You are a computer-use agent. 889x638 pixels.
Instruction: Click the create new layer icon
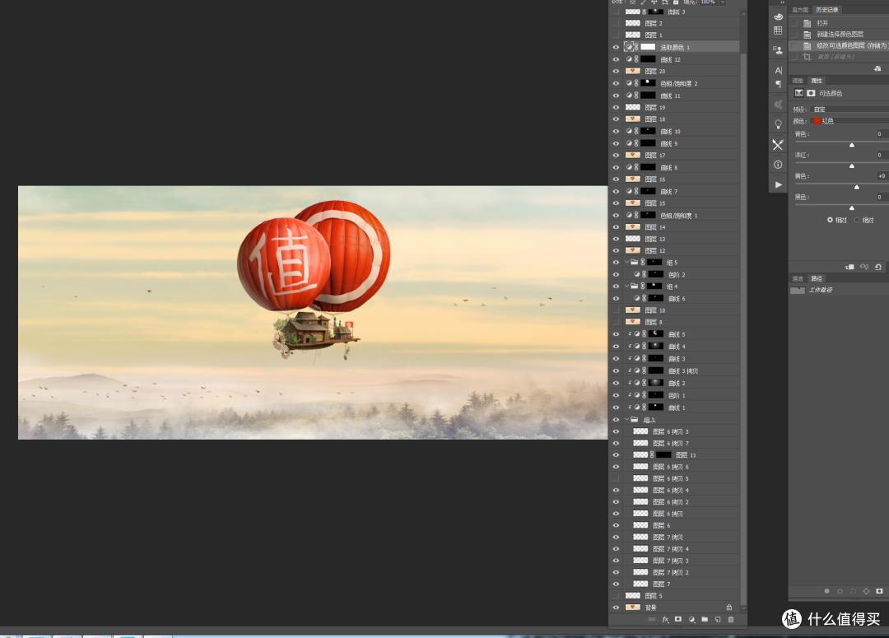(718, 619)
